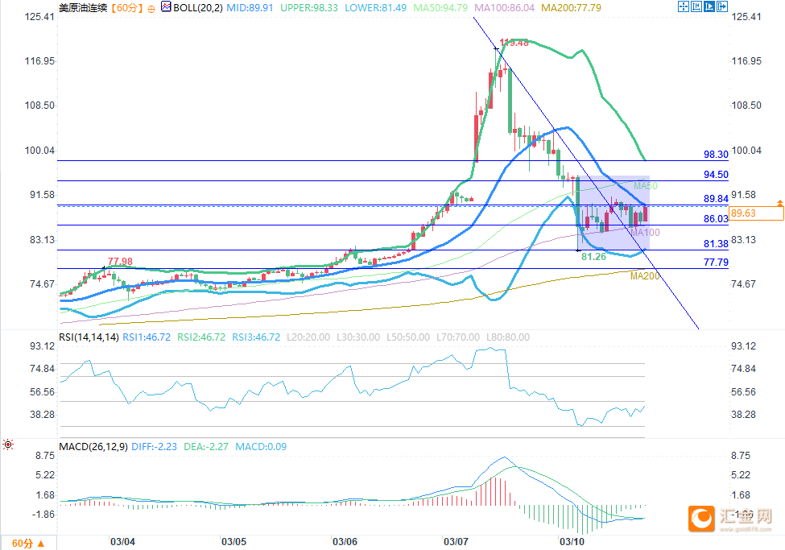Image resolution: width=785 pixels, height=550 pixels.
Task: Click the red sun icon beside MACD panel
Action: [x=8, y=445]
